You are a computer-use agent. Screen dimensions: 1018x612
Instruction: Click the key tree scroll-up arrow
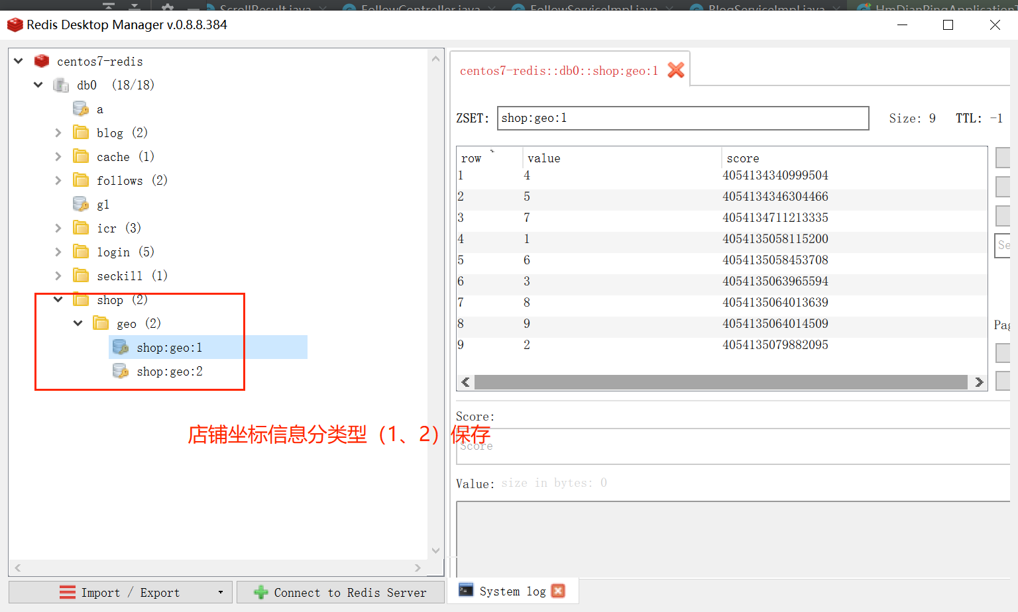tap(435, 58)
